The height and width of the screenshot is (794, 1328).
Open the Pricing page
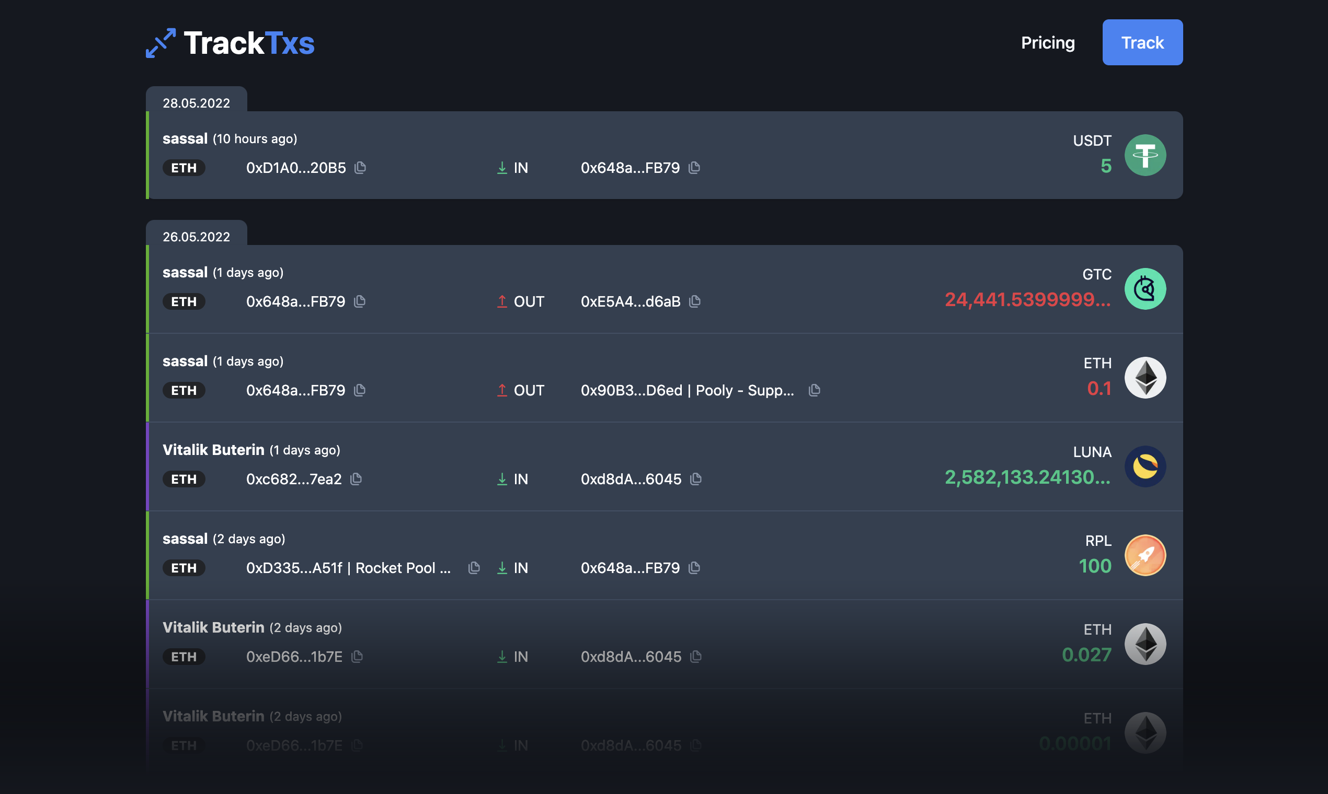click(x=1047, y=43)
